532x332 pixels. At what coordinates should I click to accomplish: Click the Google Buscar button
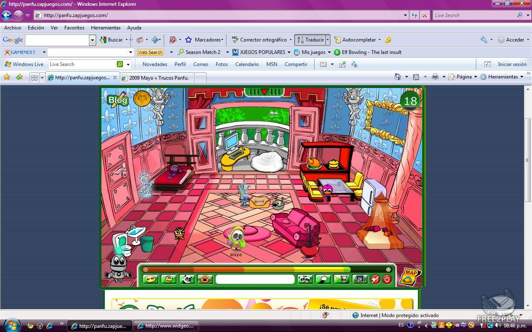[x=111, y=40]
